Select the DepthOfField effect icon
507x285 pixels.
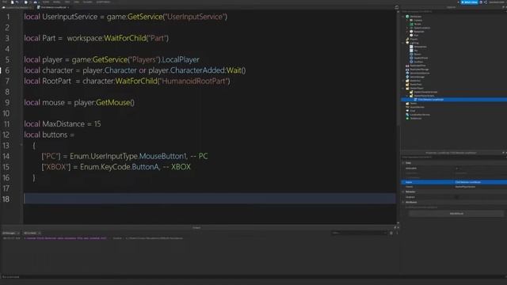(411, 58)
